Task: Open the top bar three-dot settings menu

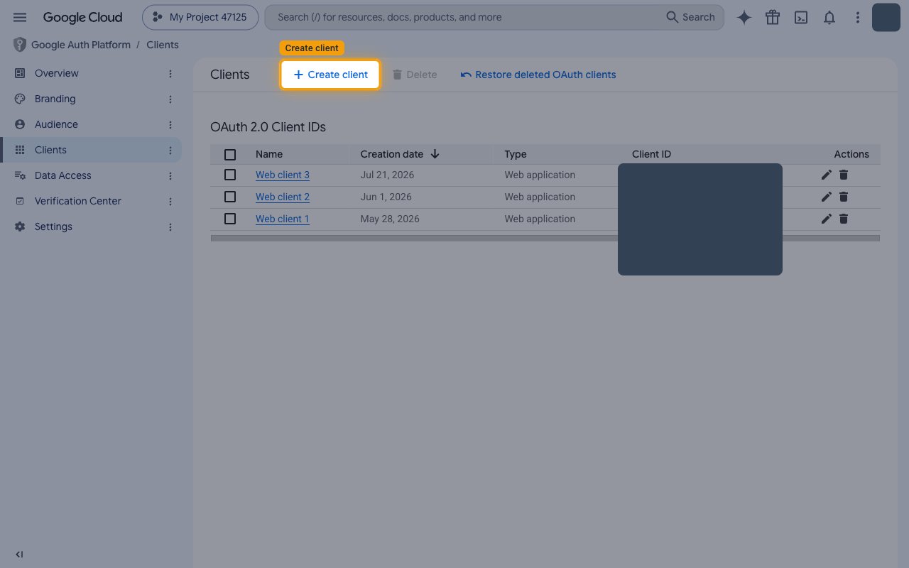Action: tap(858, 18)
